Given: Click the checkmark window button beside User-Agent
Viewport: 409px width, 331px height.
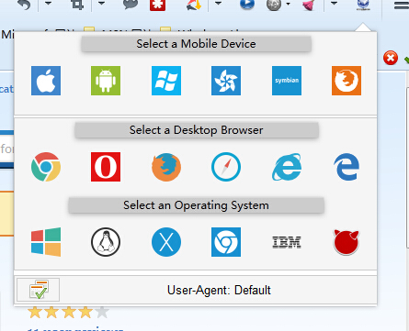Looking at the screenshot, I should (x=39, y=290).
